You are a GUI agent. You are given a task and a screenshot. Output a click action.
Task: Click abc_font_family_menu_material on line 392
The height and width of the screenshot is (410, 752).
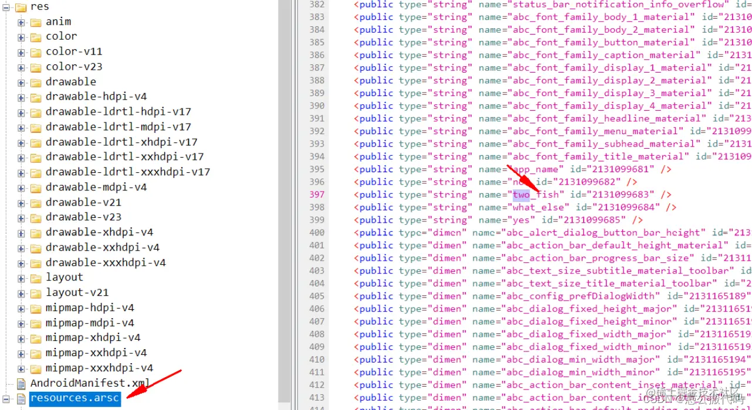[x=595, y=131]
